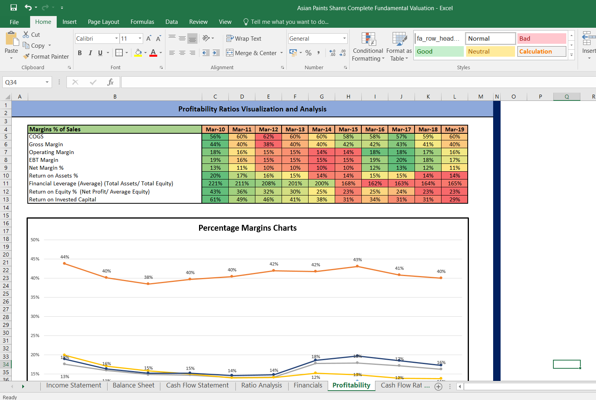The width and height of the screenshot is (596, 400).
Task: Click Accounting Number Format icon
Action: click(293, 52)
